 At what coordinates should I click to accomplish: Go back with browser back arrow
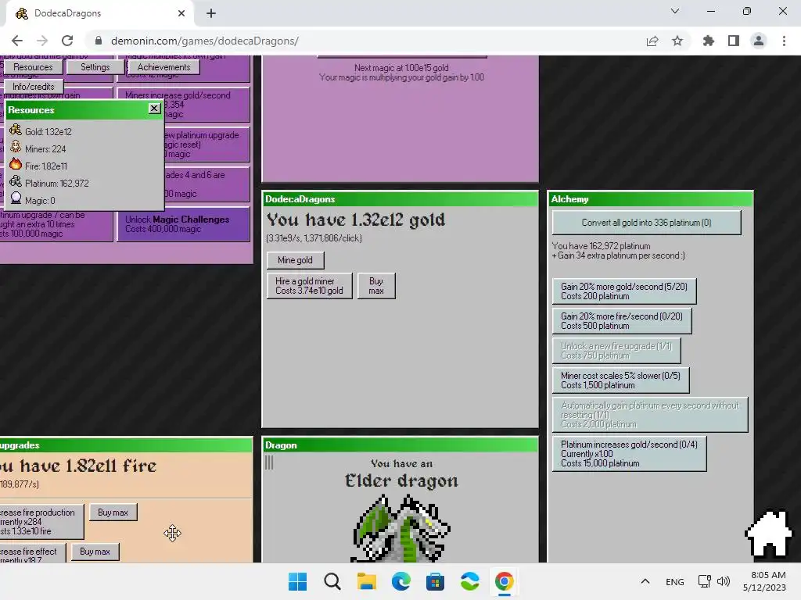point(17,41)
